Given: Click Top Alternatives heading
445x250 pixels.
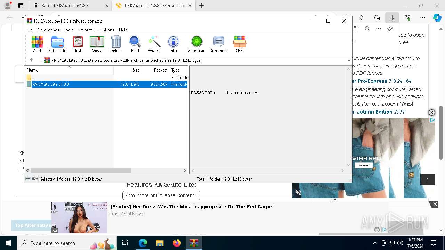Looking at the screenshot, I should click(33, 225).
